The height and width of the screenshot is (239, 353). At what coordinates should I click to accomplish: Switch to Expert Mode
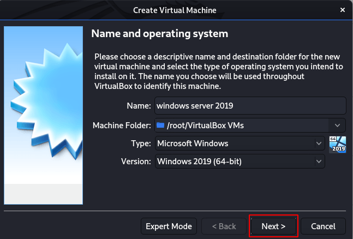[x=169, y=226]
